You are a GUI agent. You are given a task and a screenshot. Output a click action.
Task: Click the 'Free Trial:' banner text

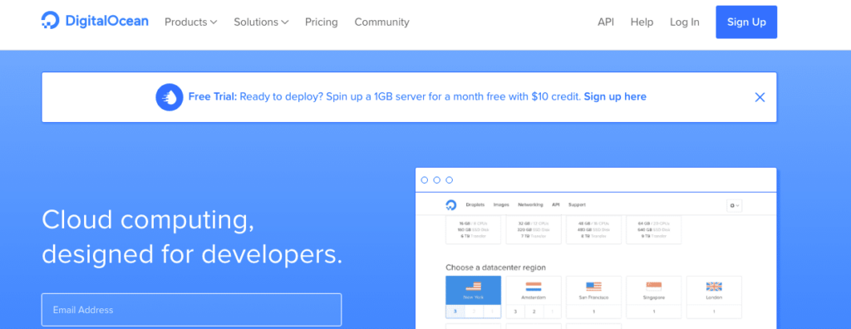click(x=213, y=96)
